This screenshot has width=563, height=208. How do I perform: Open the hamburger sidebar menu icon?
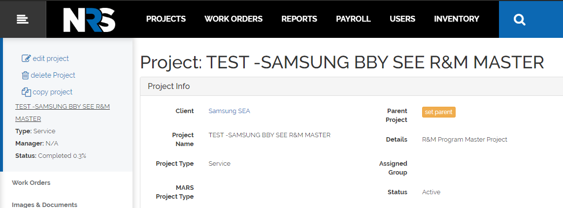click(x=23, y=19)
